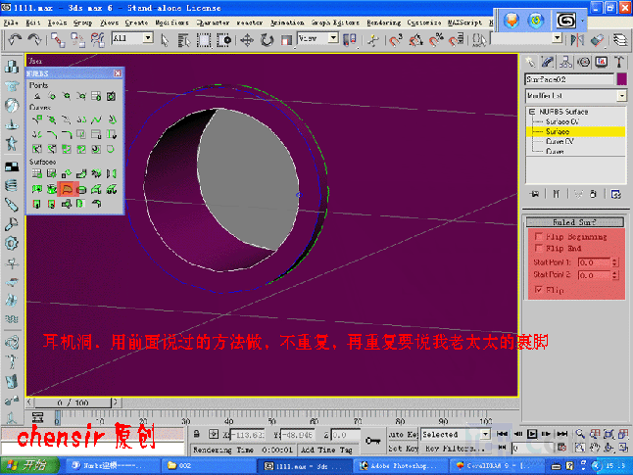
Task: Open the Create command panel tab
Action: coord(530,62)
